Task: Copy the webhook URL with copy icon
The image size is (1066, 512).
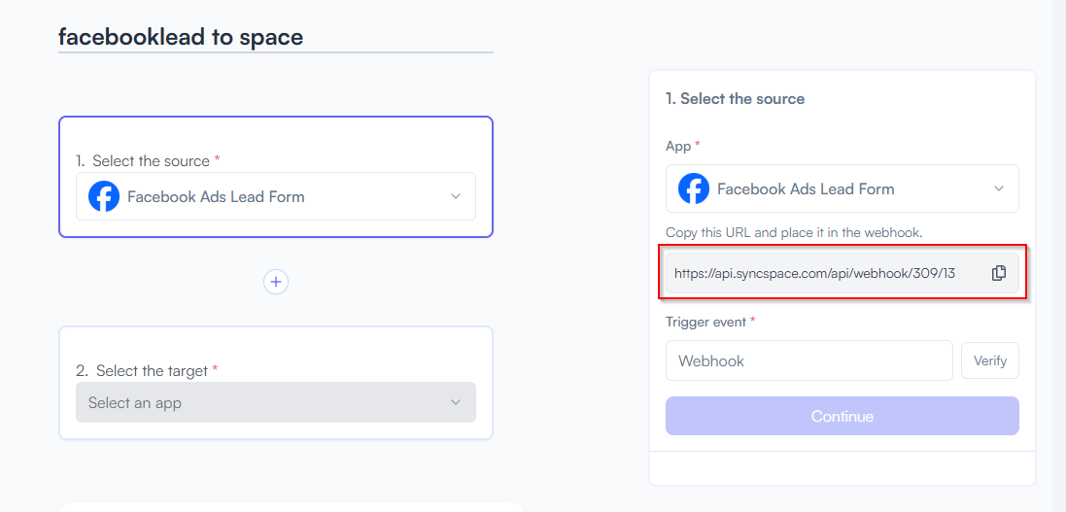Action: (998, 273)
